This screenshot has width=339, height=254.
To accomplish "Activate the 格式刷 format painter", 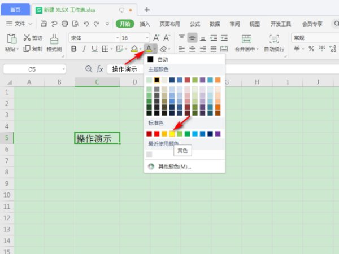I will click(54, 43).
